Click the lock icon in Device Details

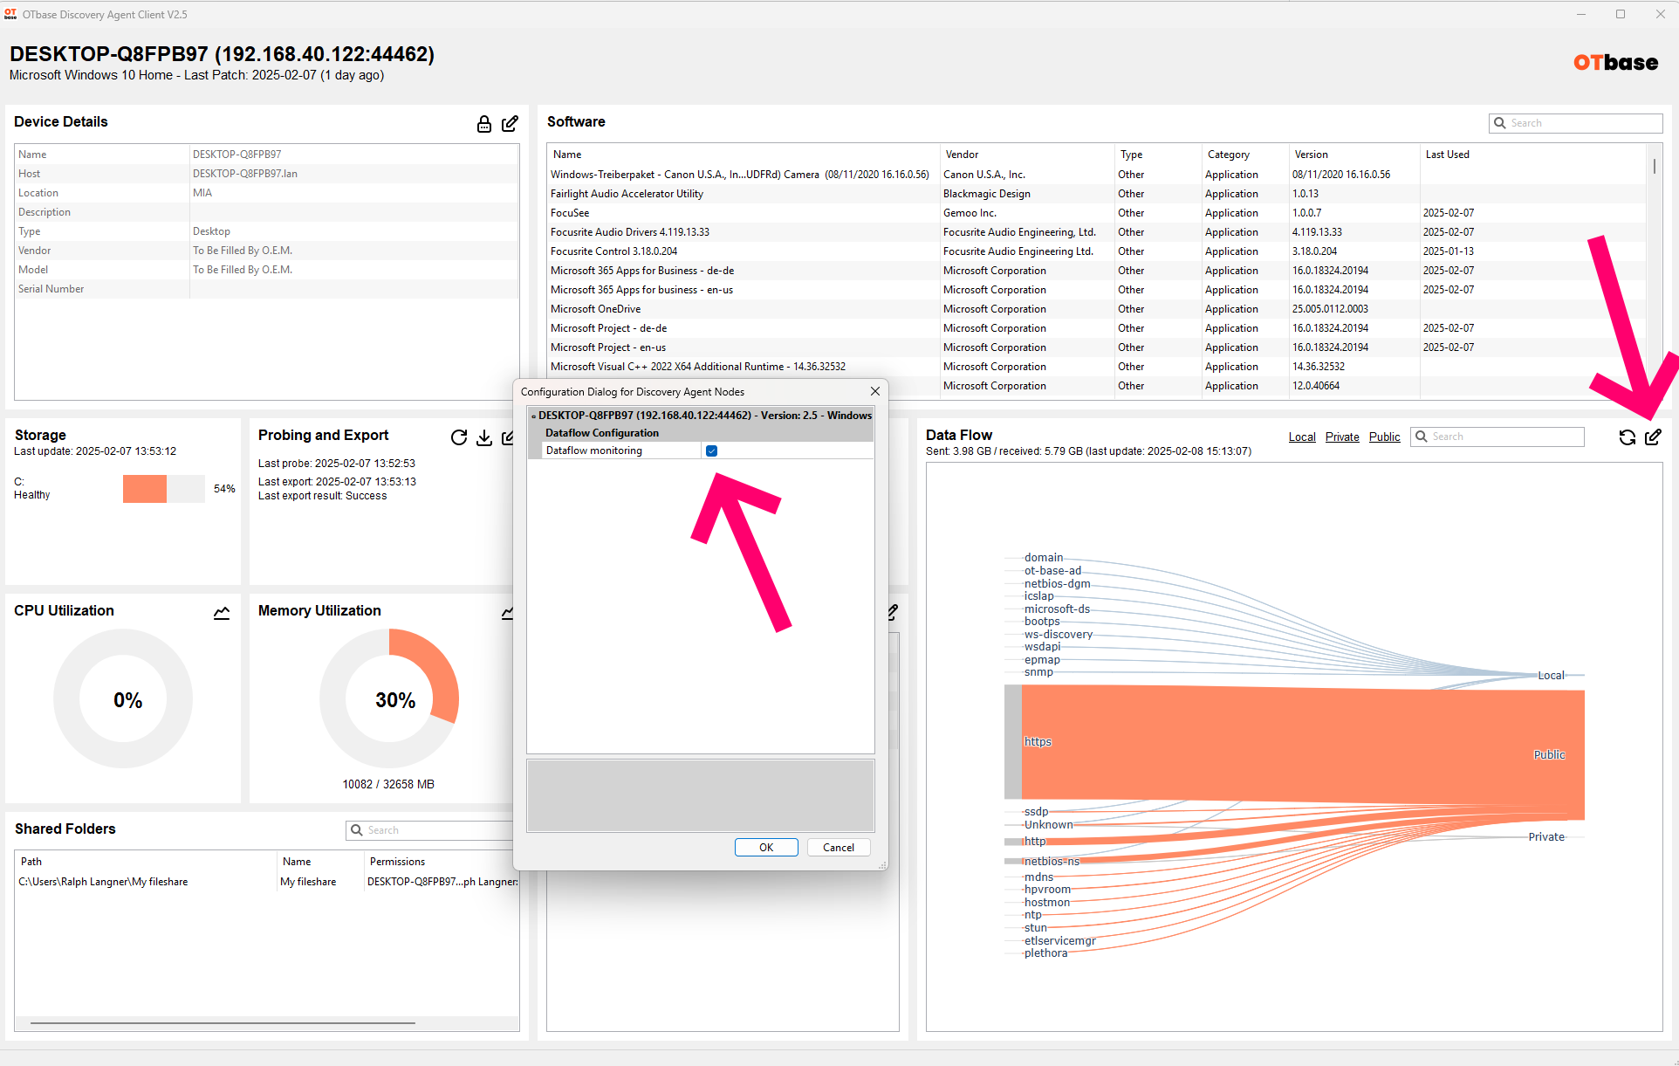tap(483, 124)
